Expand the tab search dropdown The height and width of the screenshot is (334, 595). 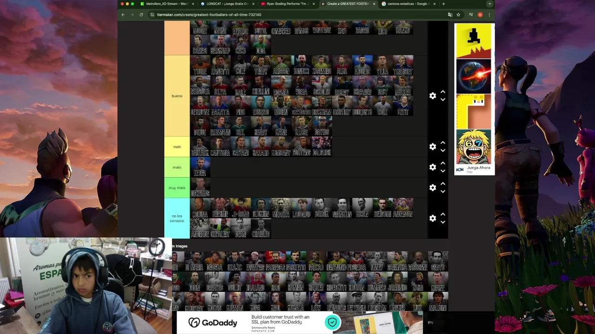489,4
